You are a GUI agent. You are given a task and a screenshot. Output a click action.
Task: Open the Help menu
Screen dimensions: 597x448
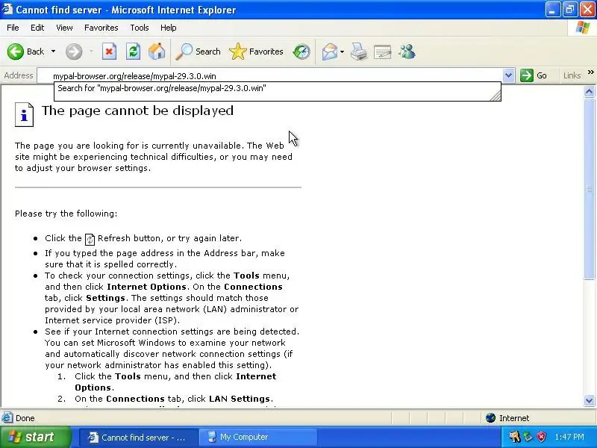(x=169, y=28)
